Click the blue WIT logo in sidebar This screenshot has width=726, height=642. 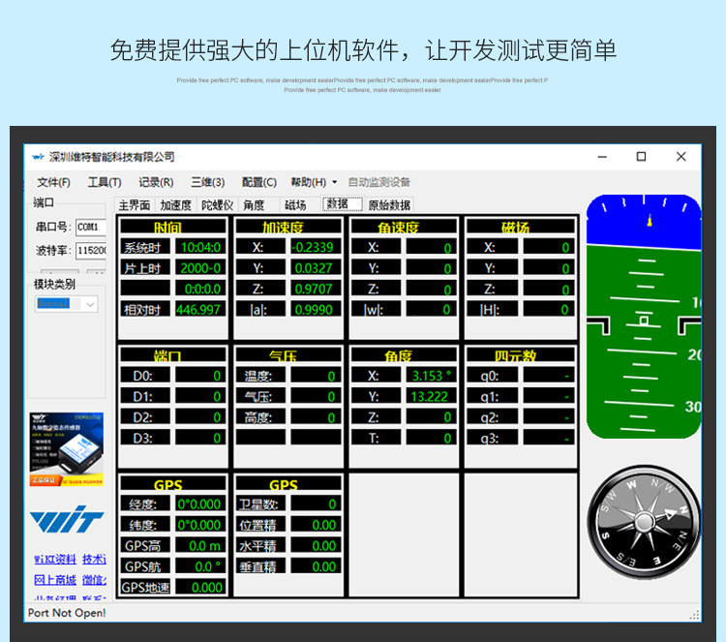67,520
